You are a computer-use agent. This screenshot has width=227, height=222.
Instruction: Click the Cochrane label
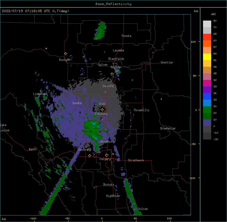pos(85,150)
